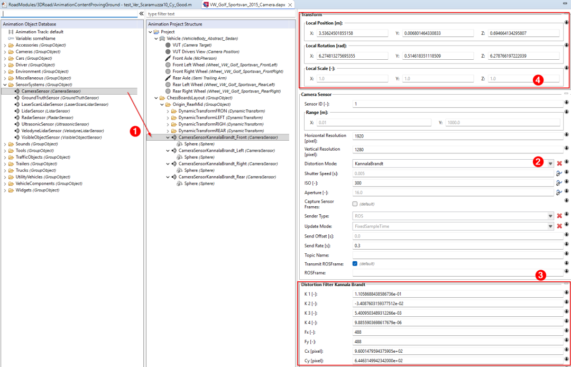Click the Front Left Wheel icon
The width and height of the screenshot is (571, 367).
[x=168, y=65]
